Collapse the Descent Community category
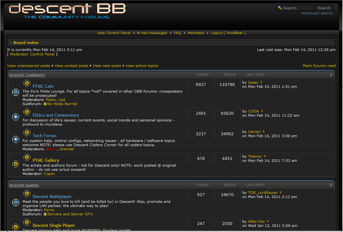The width and height of the screenshot is (343, 232). tap(331, 75)
